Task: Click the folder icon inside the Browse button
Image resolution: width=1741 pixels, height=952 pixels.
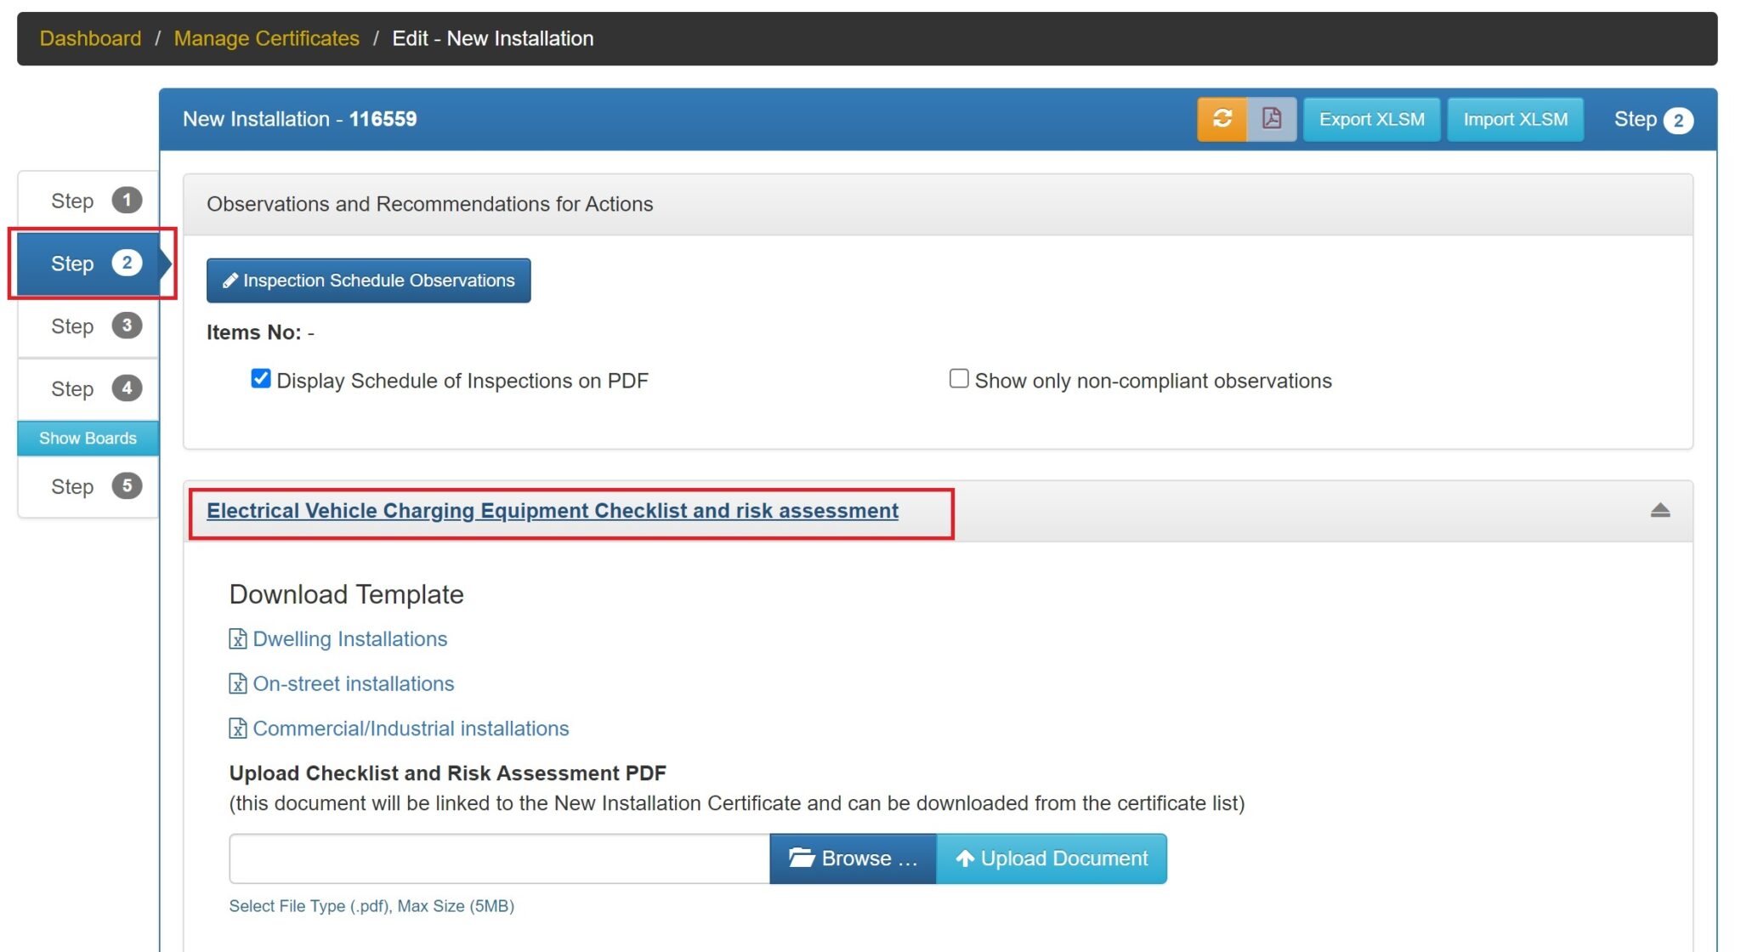Action: click(800, 858)
